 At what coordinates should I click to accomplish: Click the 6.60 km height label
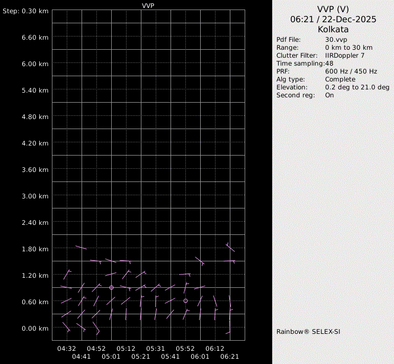click(x=35, y=38)
